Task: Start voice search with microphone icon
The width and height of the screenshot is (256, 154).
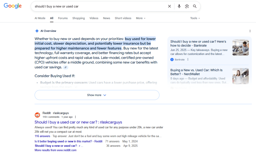Action: [x=179, y=6]
